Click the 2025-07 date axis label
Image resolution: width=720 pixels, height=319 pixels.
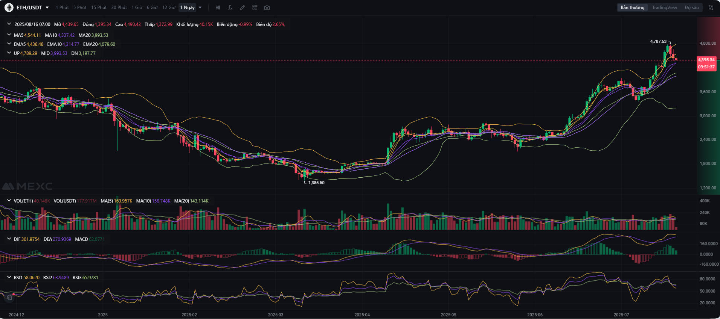tap(621, 315)
